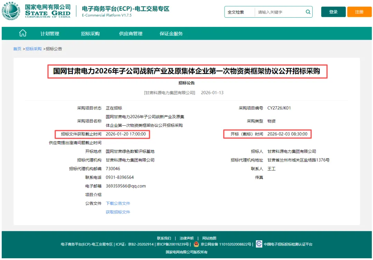Open the 招标采购 menu
The width and height of the screenshot is (373, 260).
point(90,33)
